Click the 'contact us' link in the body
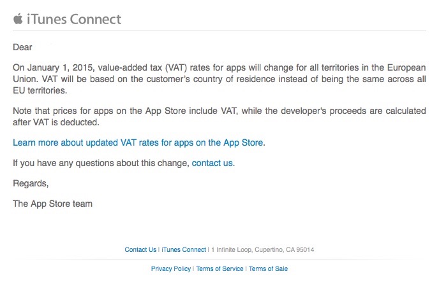This screenshot has width=439, height=285. [212, 163]
